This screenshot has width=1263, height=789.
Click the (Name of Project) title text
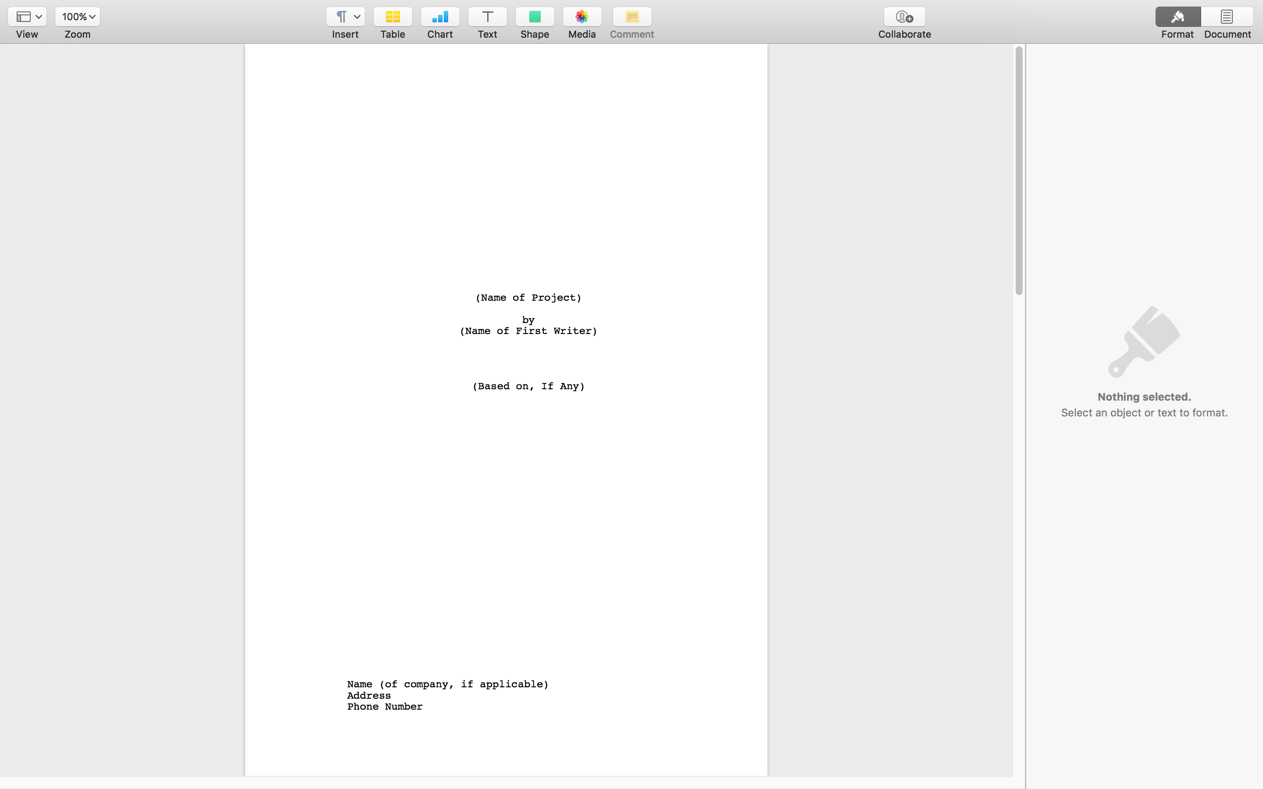coord(528,298)
